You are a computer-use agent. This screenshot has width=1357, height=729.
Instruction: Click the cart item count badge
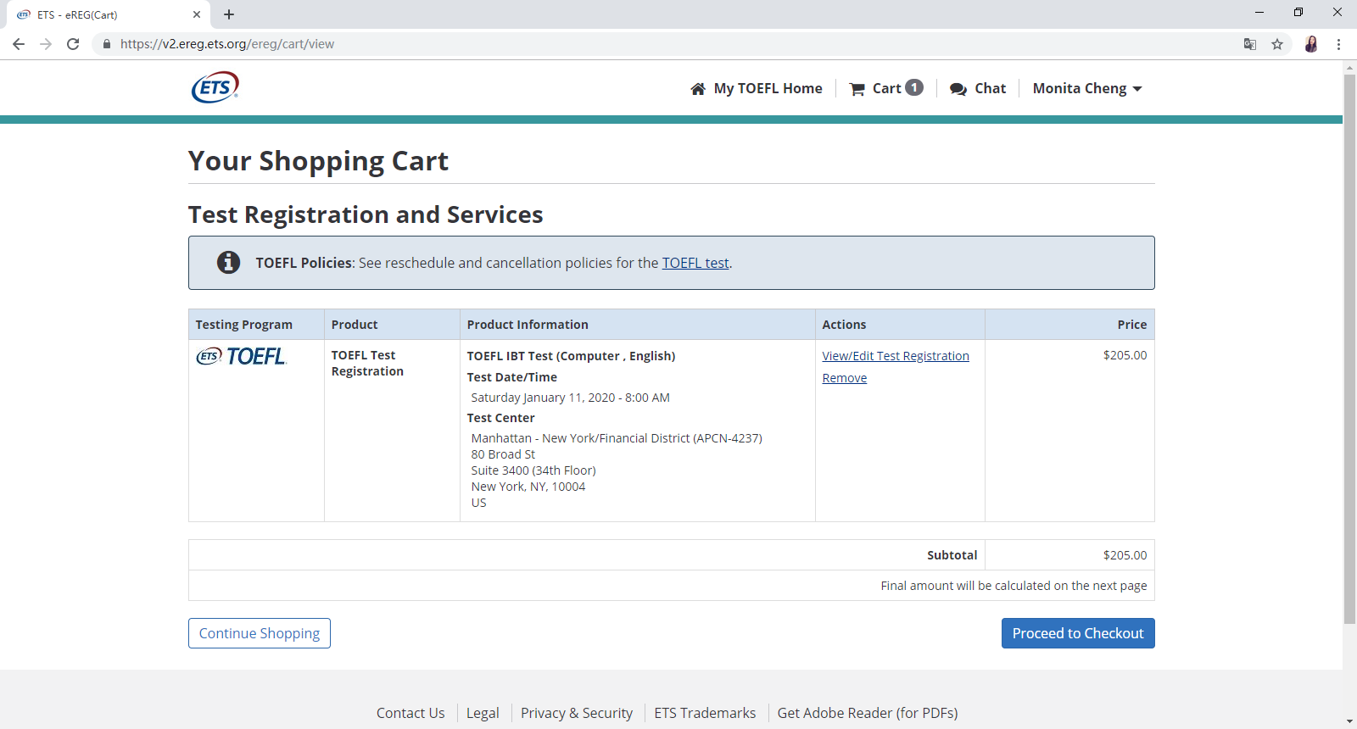coord(914,87)
